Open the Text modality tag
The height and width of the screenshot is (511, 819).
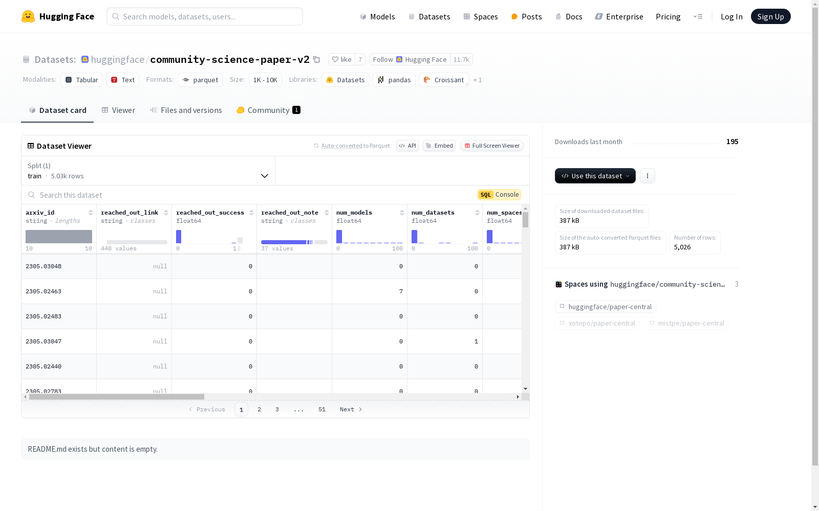(x=123, y=80)
